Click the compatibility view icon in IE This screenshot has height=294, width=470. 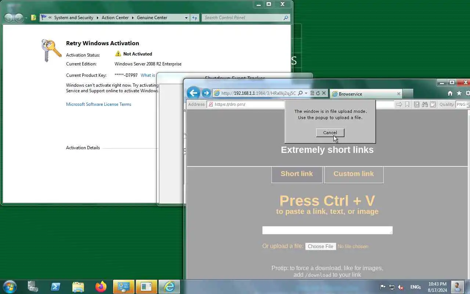tap(312, 93)
